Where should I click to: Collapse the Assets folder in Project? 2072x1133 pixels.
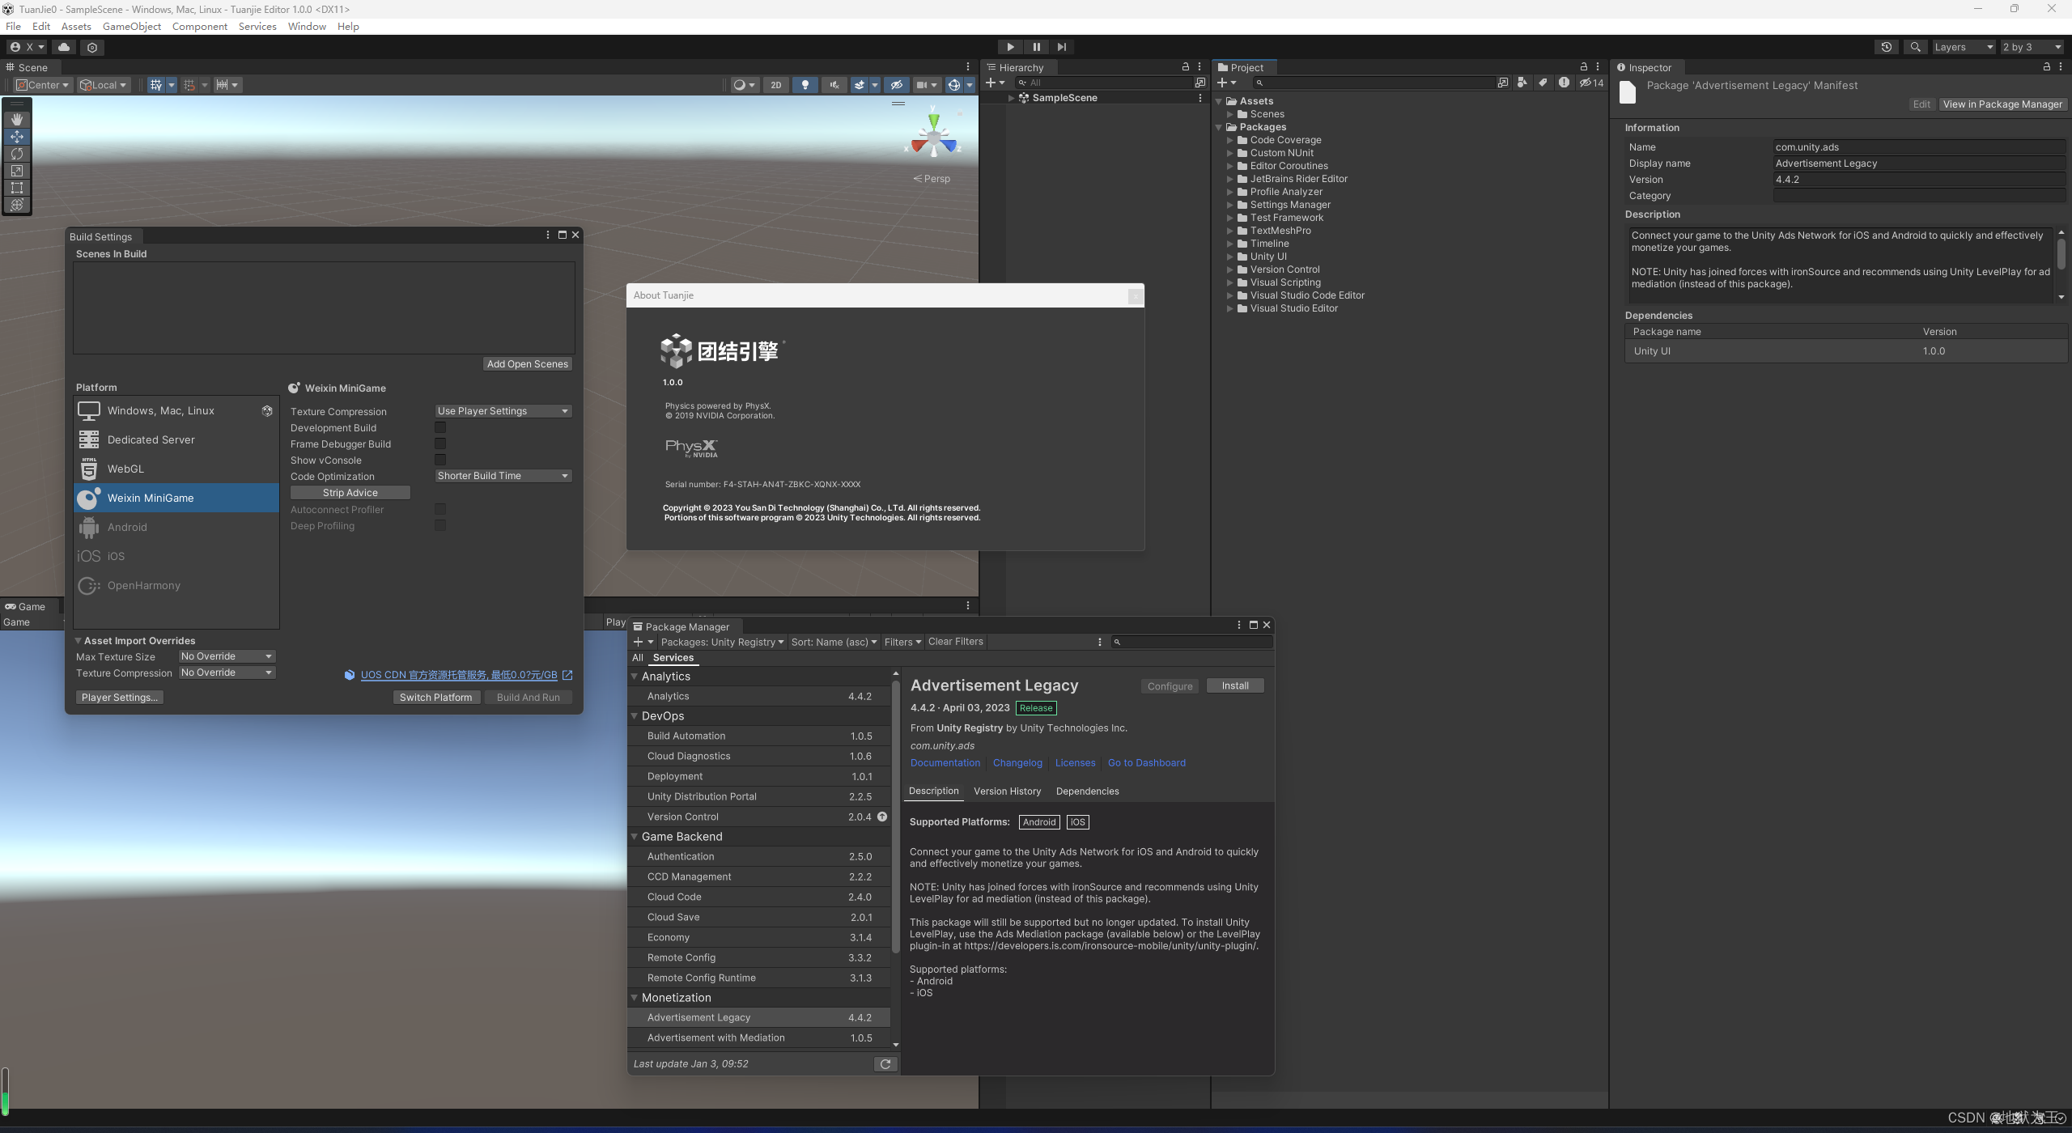coord(1220,101)
